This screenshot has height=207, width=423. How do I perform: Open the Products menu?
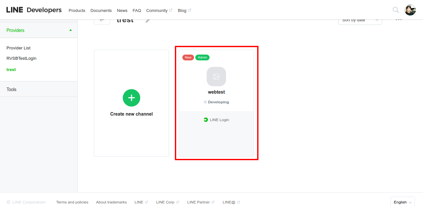77,10
